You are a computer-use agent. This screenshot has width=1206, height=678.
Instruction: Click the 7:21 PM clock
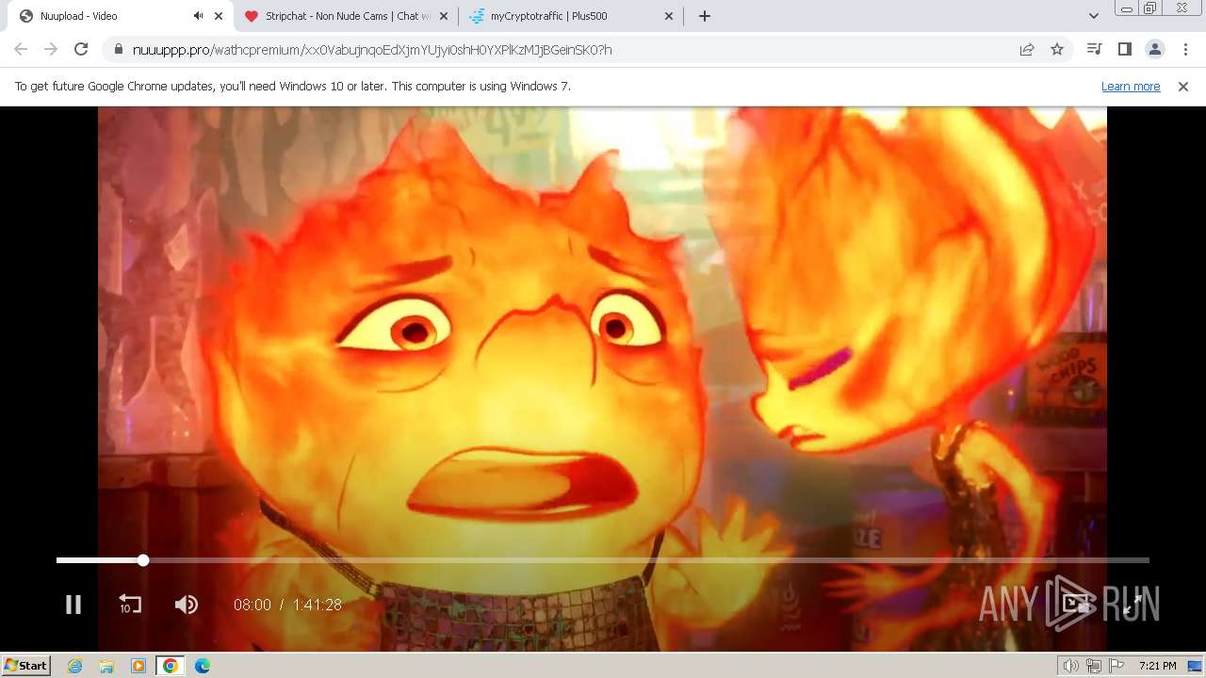point(1157,666)
